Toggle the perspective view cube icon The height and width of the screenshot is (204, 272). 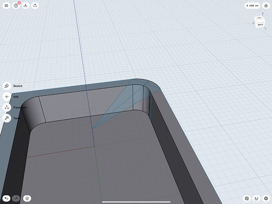[266, 6]
